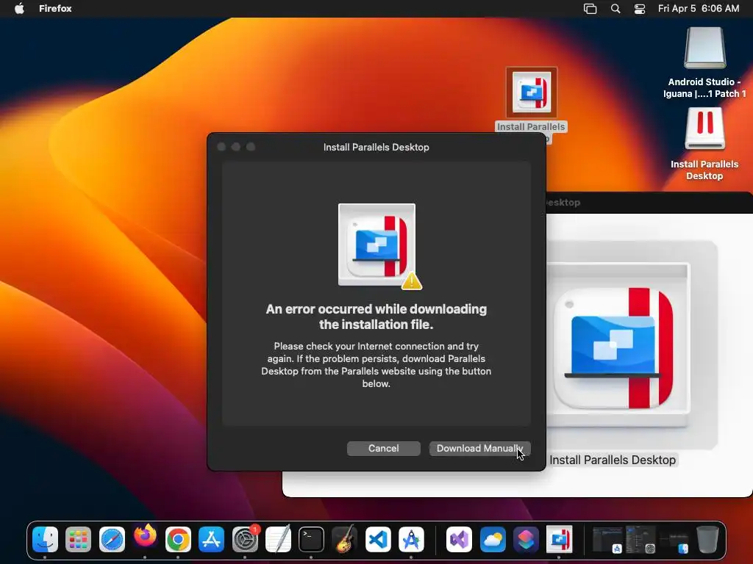The height and width of the screenshot is (564, 753).
Task: Open Finder from the Dock
Action: point(45,540)
